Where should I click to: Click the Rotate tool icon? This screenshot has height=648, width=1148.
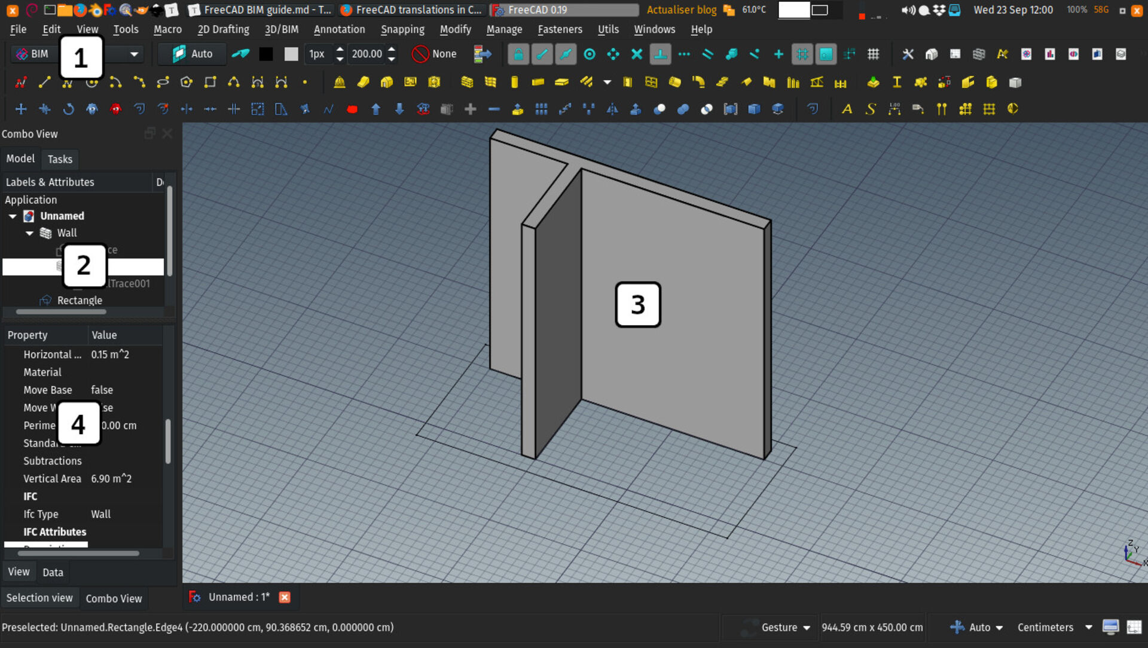point(68,109)
